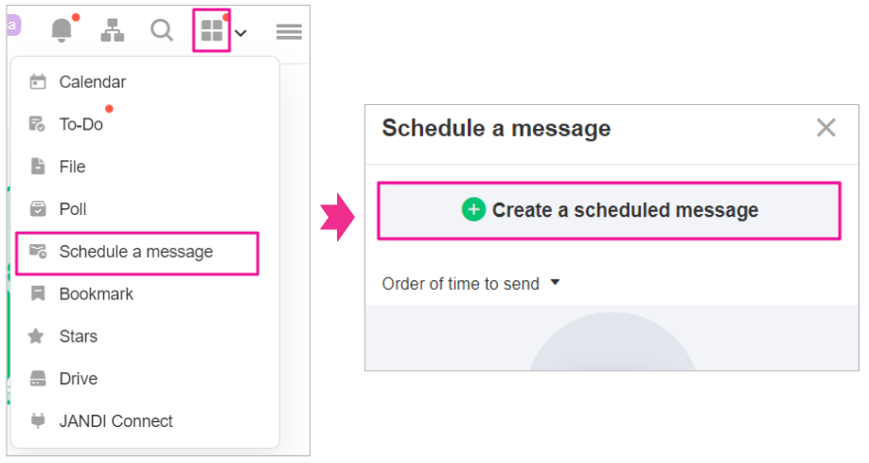
Task: Open the hamburger menu icon
Action: click(289, 32)
